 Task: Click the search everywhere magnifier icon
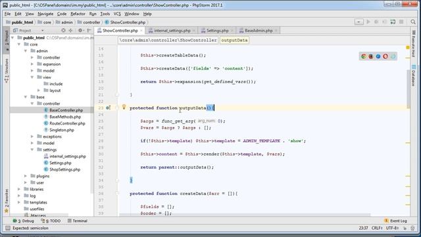[413, 22]
